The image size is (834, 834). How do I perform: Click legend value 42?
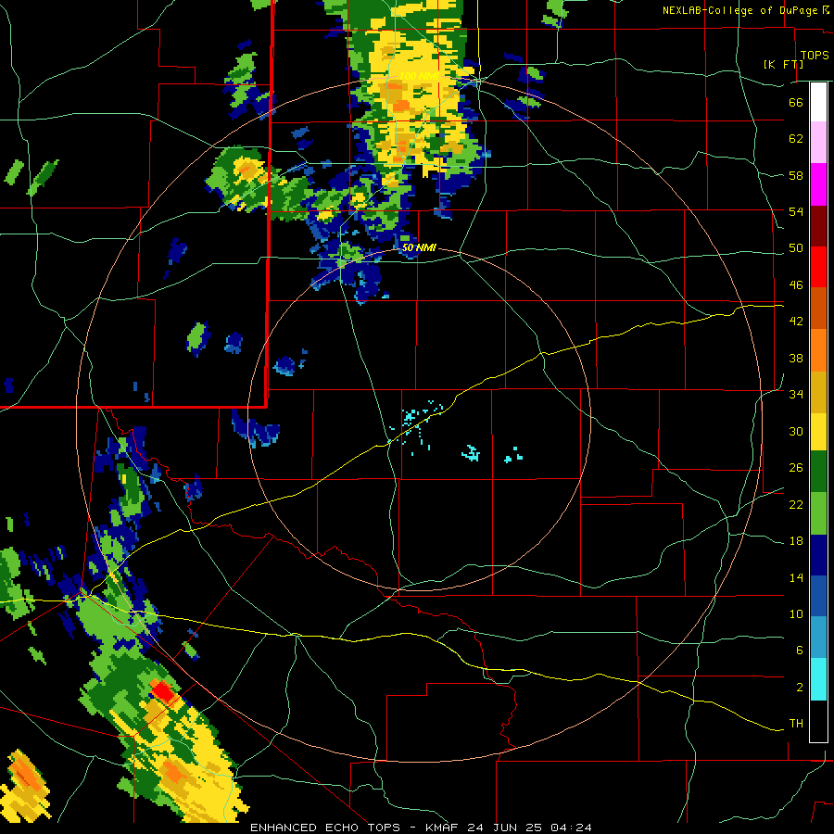click(796, 321)
